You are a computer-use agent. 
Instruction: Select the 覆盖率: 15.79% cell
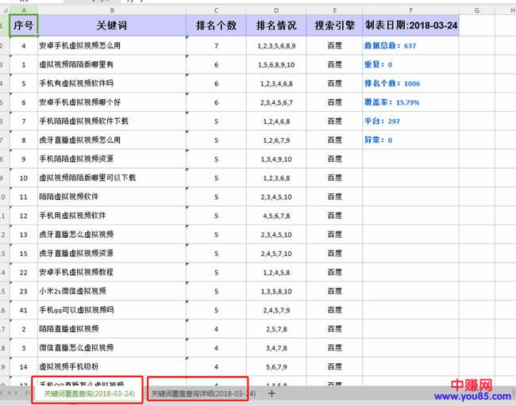point(410,102)
